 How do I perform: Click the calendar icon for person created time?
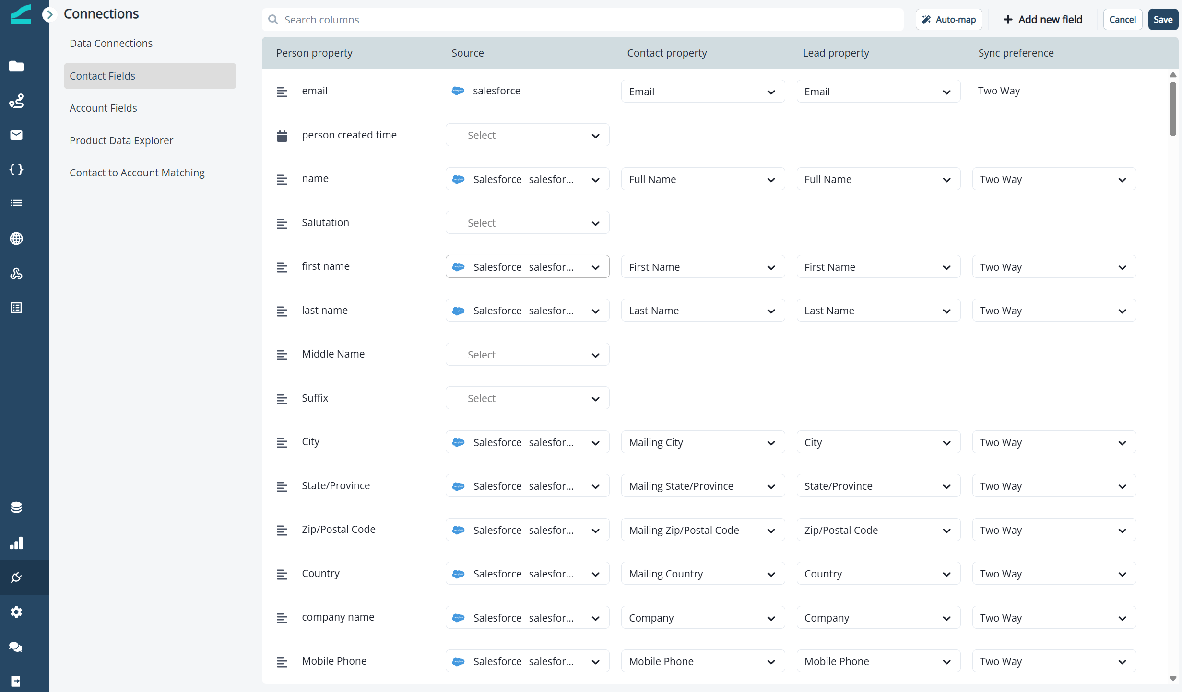282,136
